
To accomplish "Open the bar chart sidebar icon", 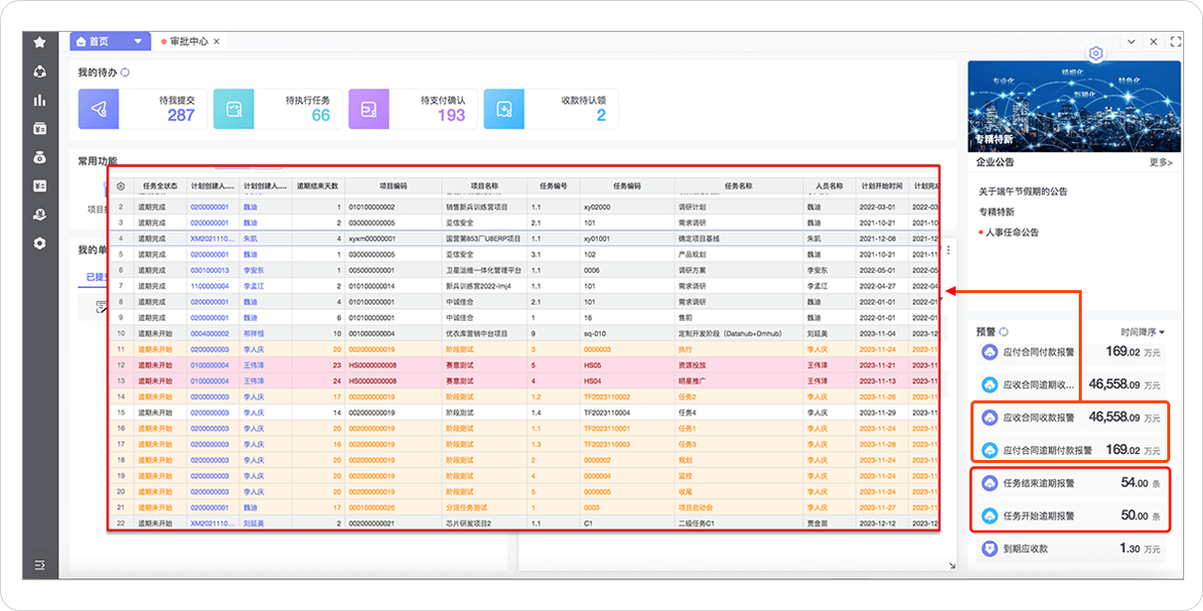I will (x=40, y=99).
